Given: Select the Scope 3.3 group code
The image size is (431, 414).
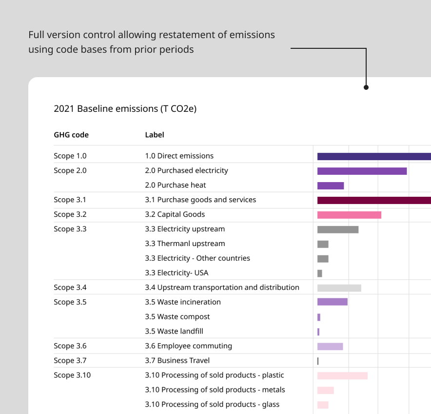Looking at the screenshot, I should (x=70, y=229).
